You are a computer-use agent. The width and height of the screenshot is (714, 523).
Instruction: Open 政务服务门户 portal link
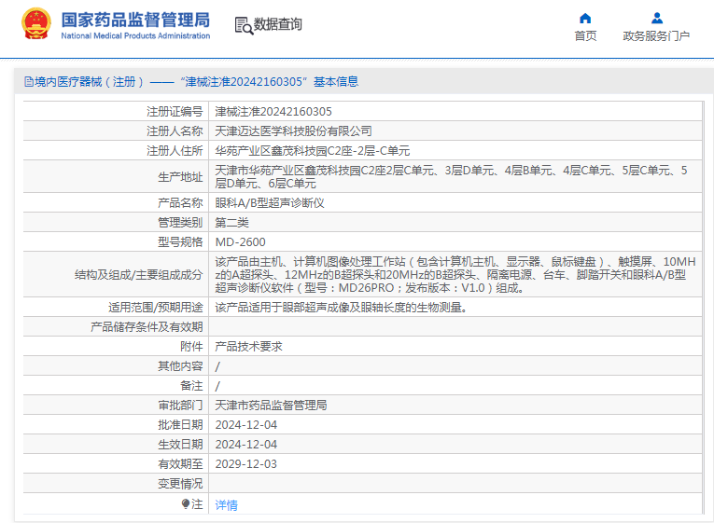[x=656, y=36]
